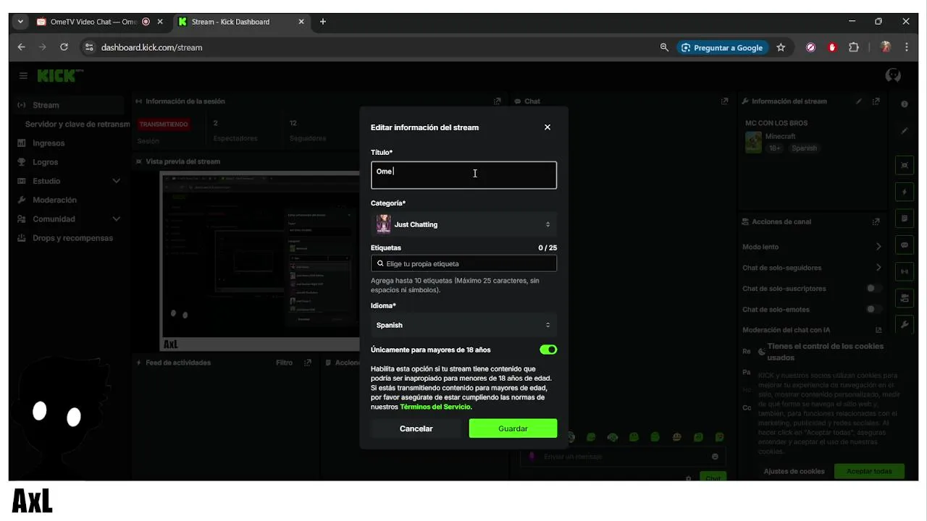
Task: Click Aceptar todas cookies button
Action: pyautogui.click(x=869, y=471)
